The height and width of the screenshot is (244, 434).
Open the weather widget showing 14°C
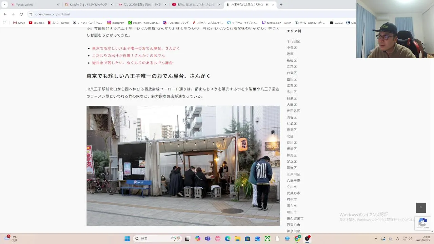(10, 239)
